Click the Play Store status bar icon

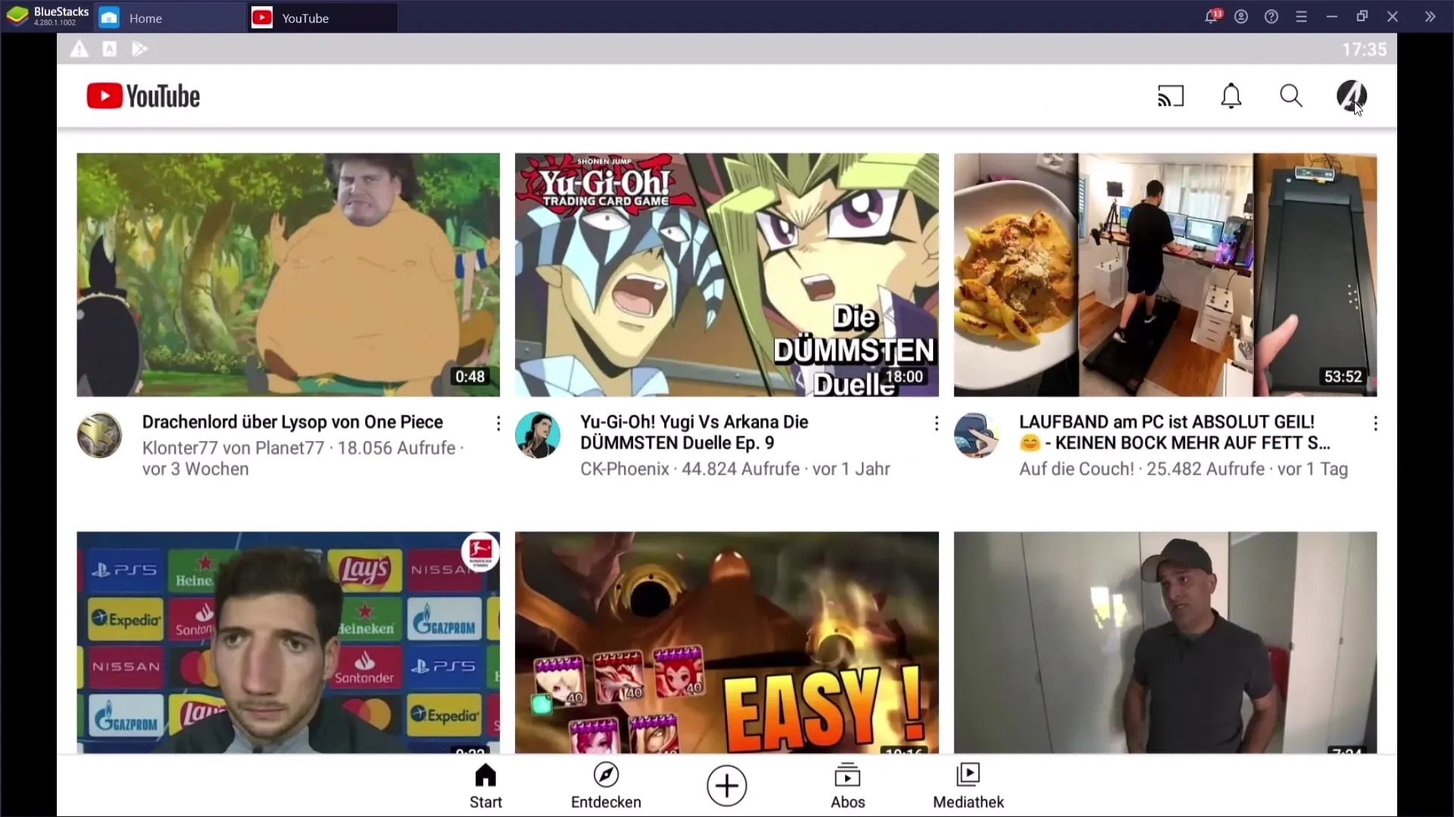[x=139, y=49]
